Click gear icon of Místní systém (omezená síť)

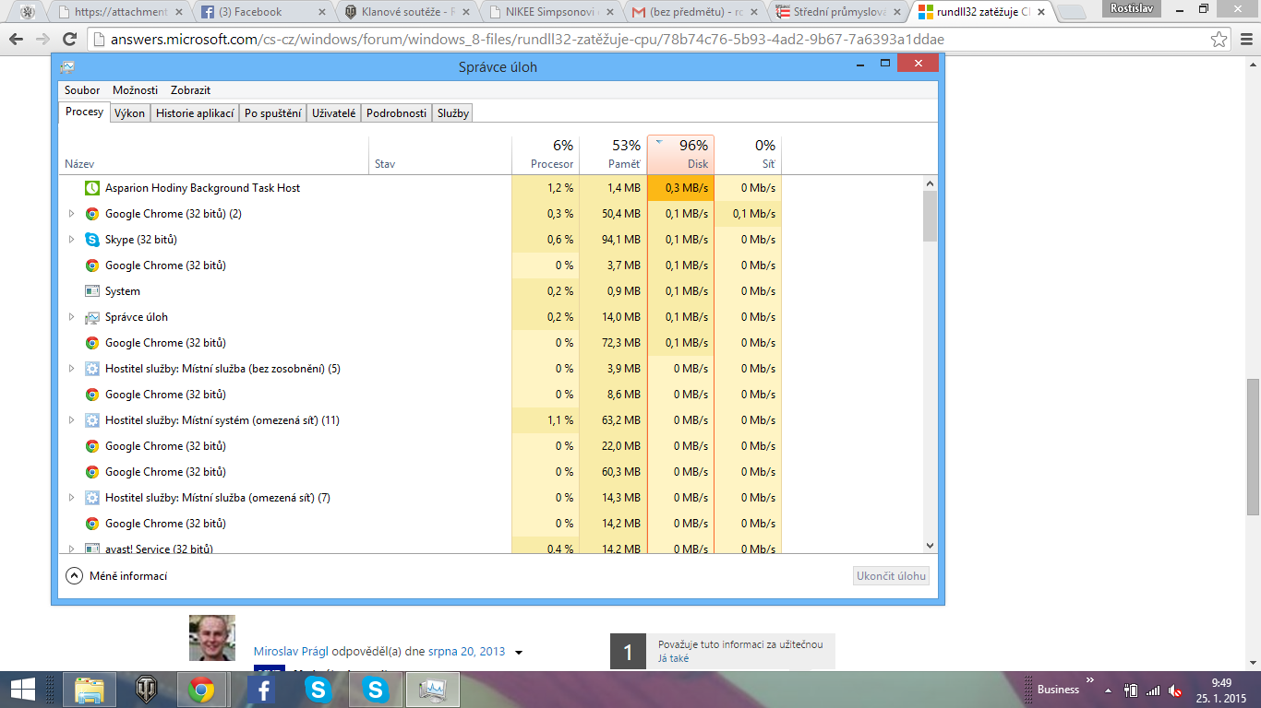[92, 420]
